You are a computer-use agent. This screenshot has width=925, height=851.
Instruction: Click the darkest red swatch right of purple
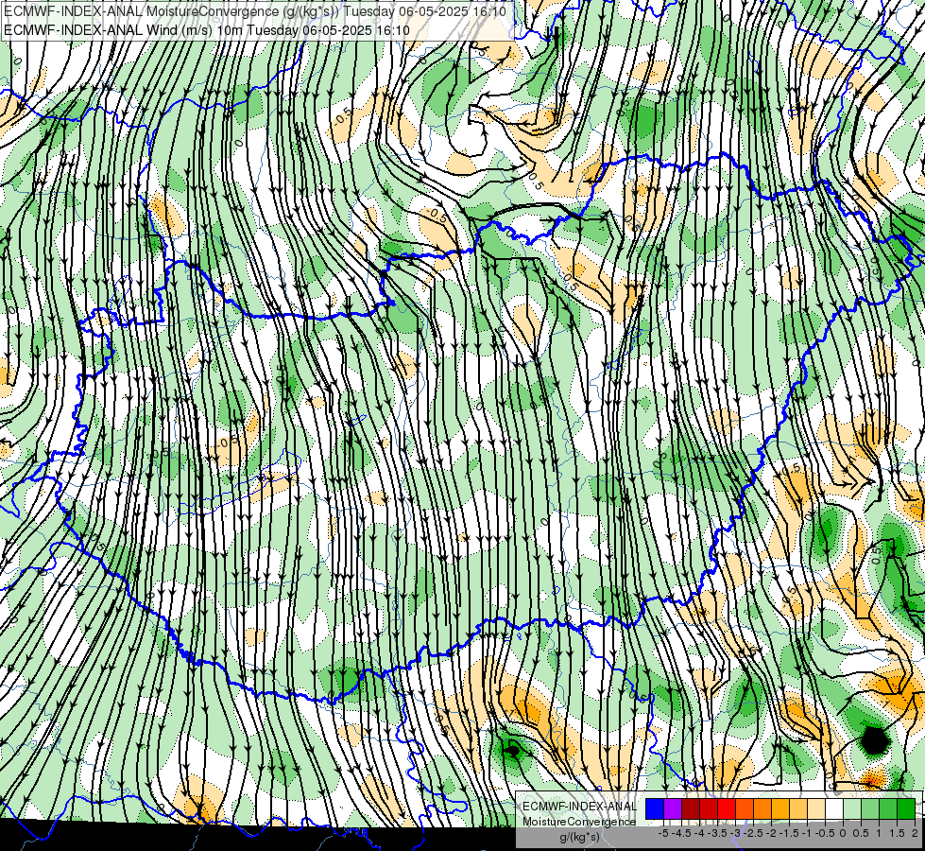click(691, 809)
